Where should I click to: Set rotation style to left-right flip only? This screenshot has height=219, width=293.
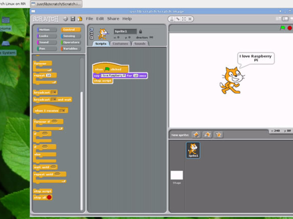pyautogui.click(x=92, y=33)
